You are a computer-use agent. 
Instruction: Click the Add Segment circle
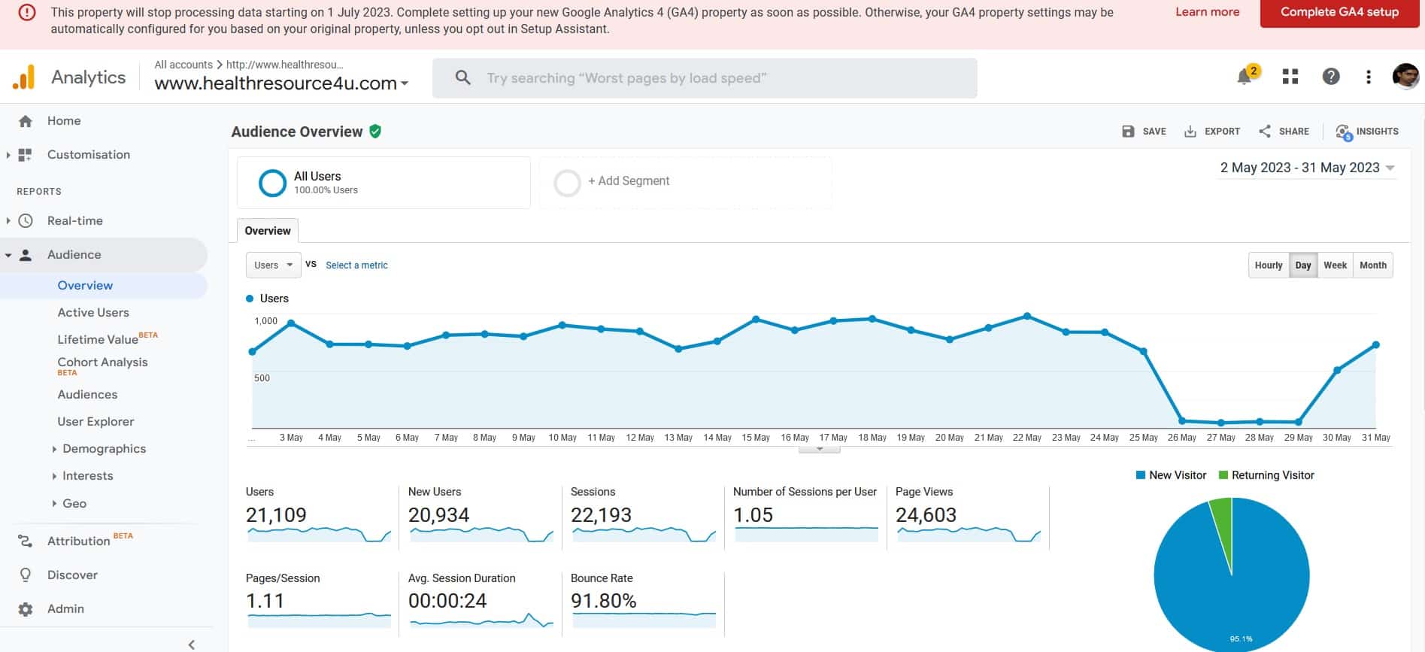coord(567,183)
